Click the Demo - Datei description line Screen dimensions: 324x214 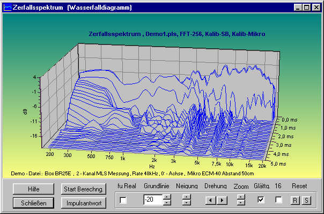pyautogui.click(x=132, y=173)
